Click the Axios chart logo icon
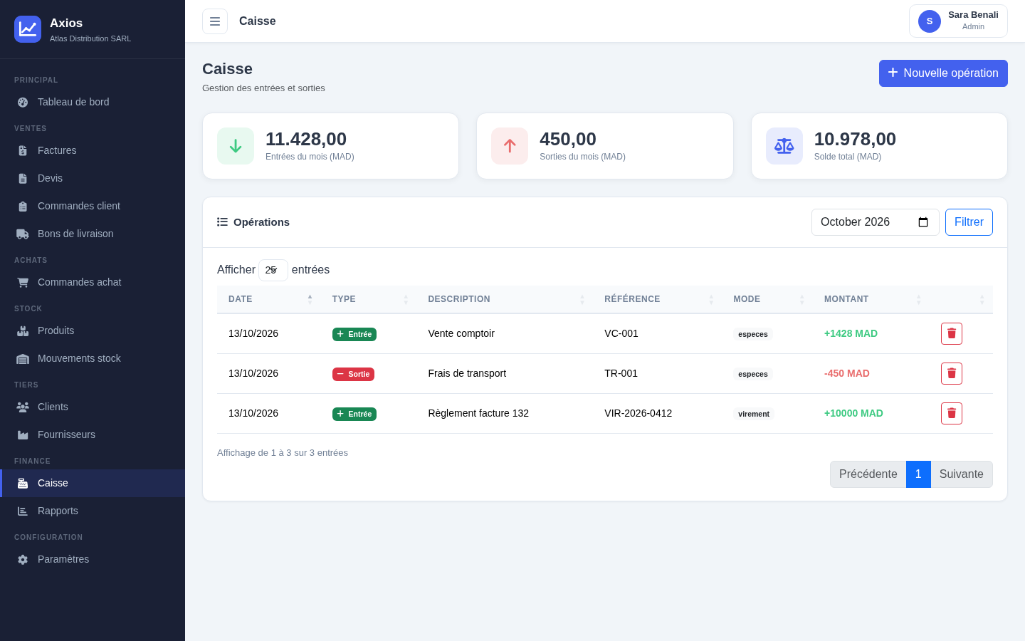This screenshot has height=641, width=1025. [x=28, y=29]
